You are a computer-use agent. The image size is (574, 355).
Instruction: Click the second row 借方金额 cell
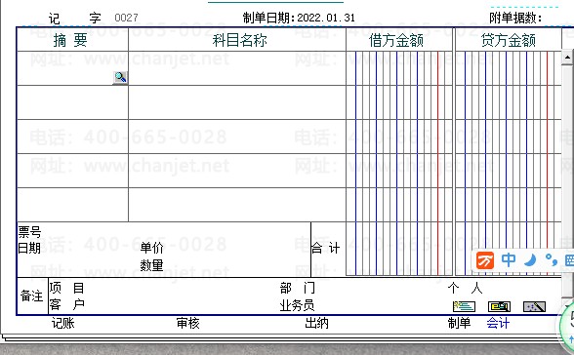click(x=399, y=102)
